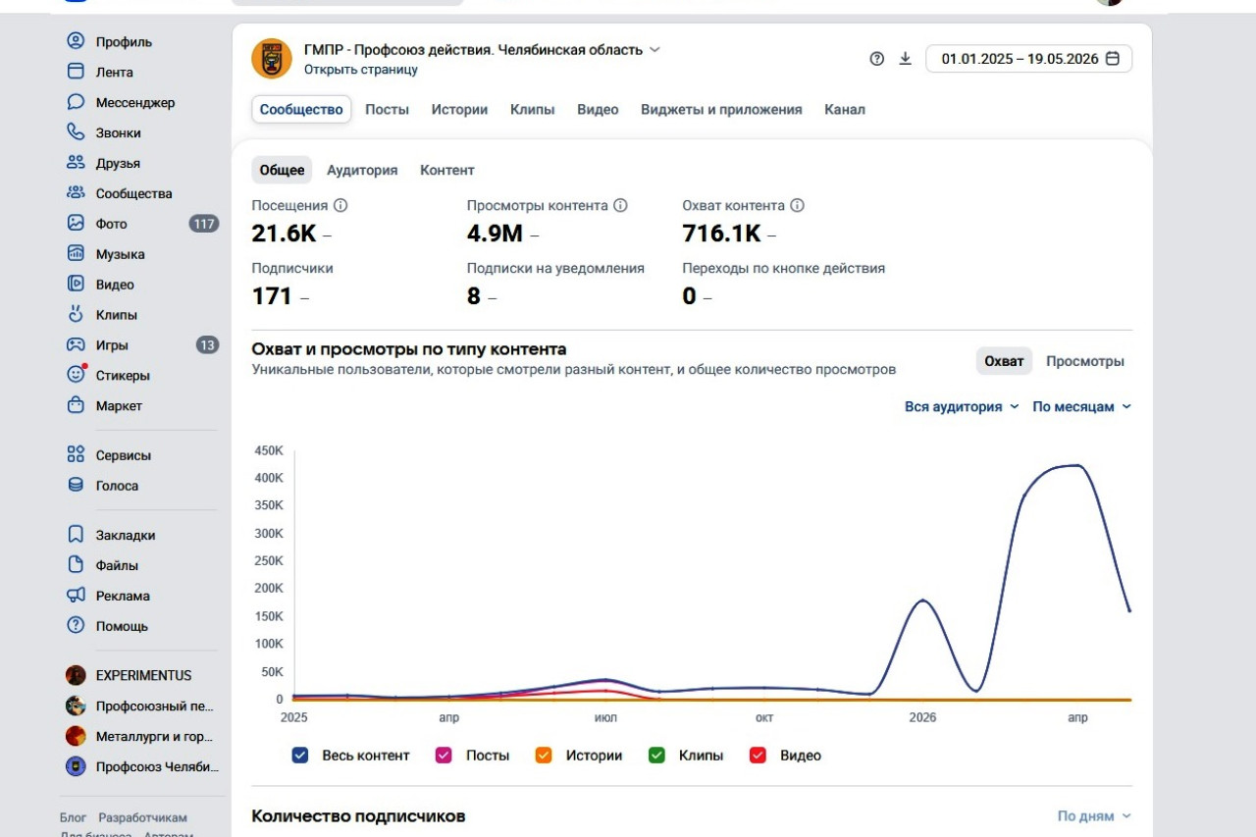Go to Лента feed icon

coord(76,72)
